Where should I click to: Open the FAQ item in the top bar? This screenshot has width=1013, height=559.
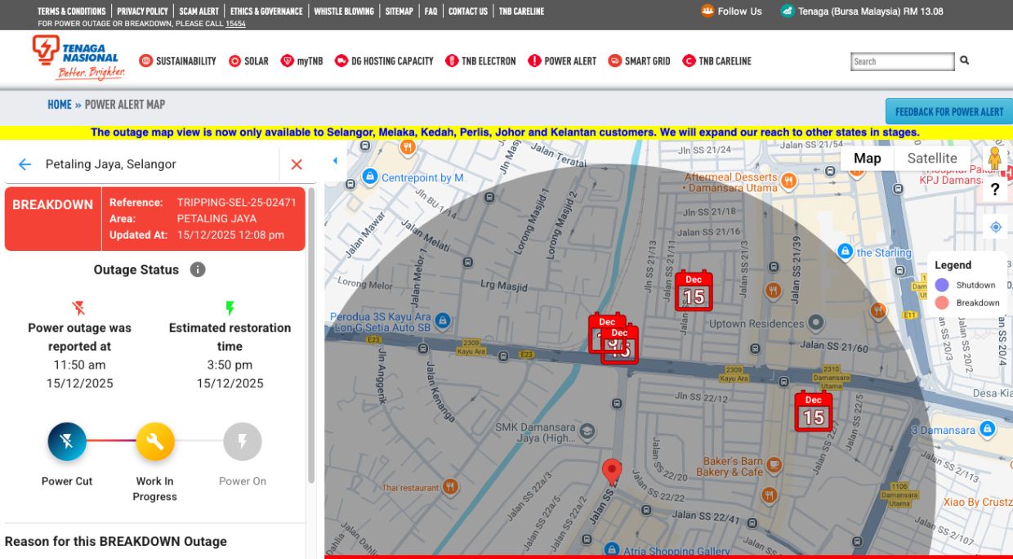coord(431,11)
